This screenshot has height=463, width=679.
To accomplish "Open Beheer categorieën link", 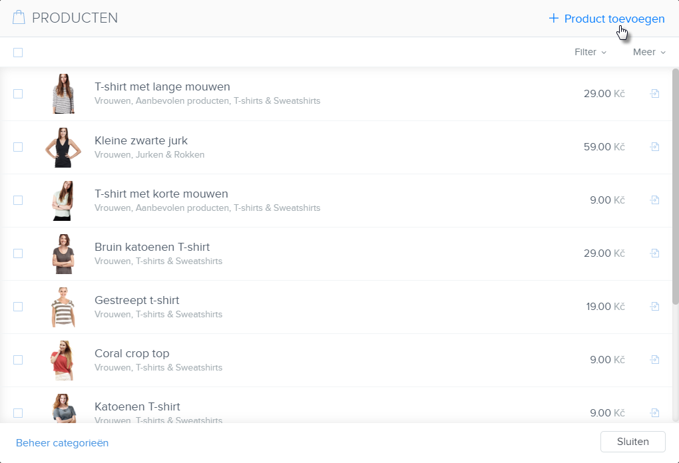I will pos(62,443).
